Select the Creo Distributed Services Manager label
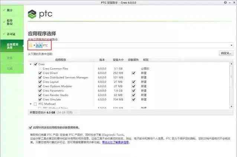The width and height of the screenshot is (237, 157). (65, 78)
